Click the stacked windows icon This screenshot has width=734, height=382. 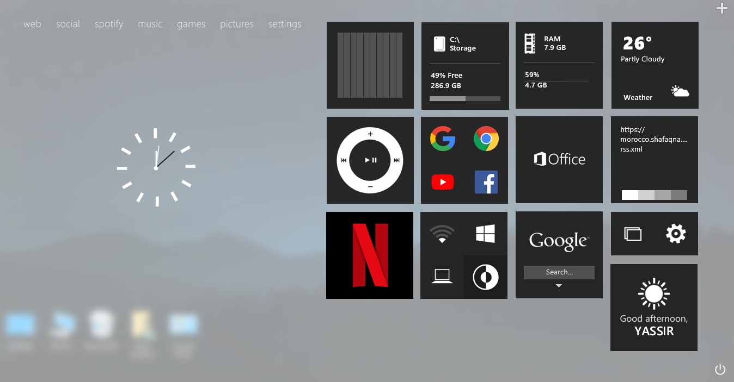(x=633, y=234)
